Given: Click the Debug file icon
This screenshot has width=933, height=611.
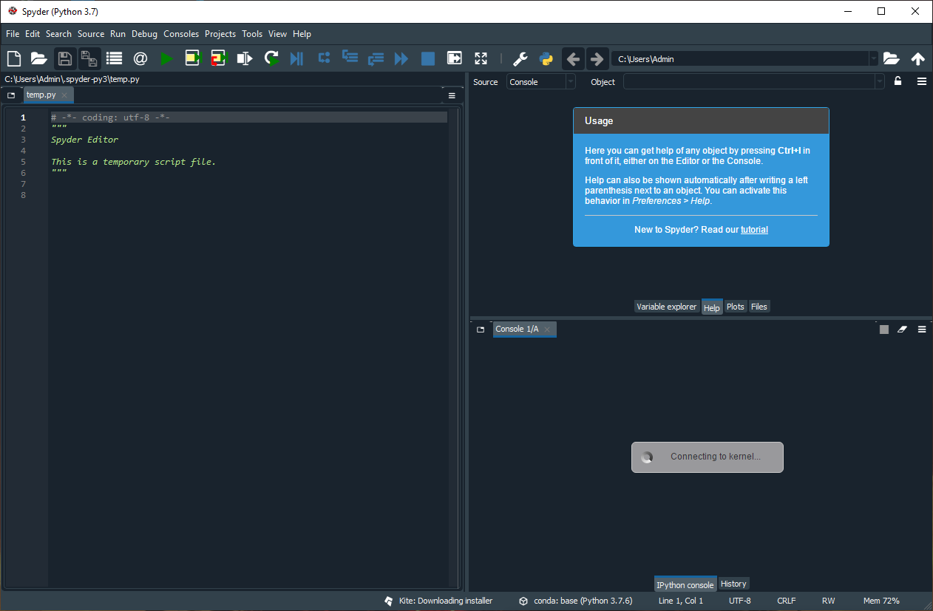Looking at the screenshot, I should (x=296, y=58).
